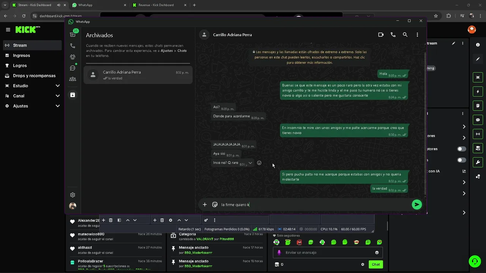Start a voice call from chat header

(393, 35)
